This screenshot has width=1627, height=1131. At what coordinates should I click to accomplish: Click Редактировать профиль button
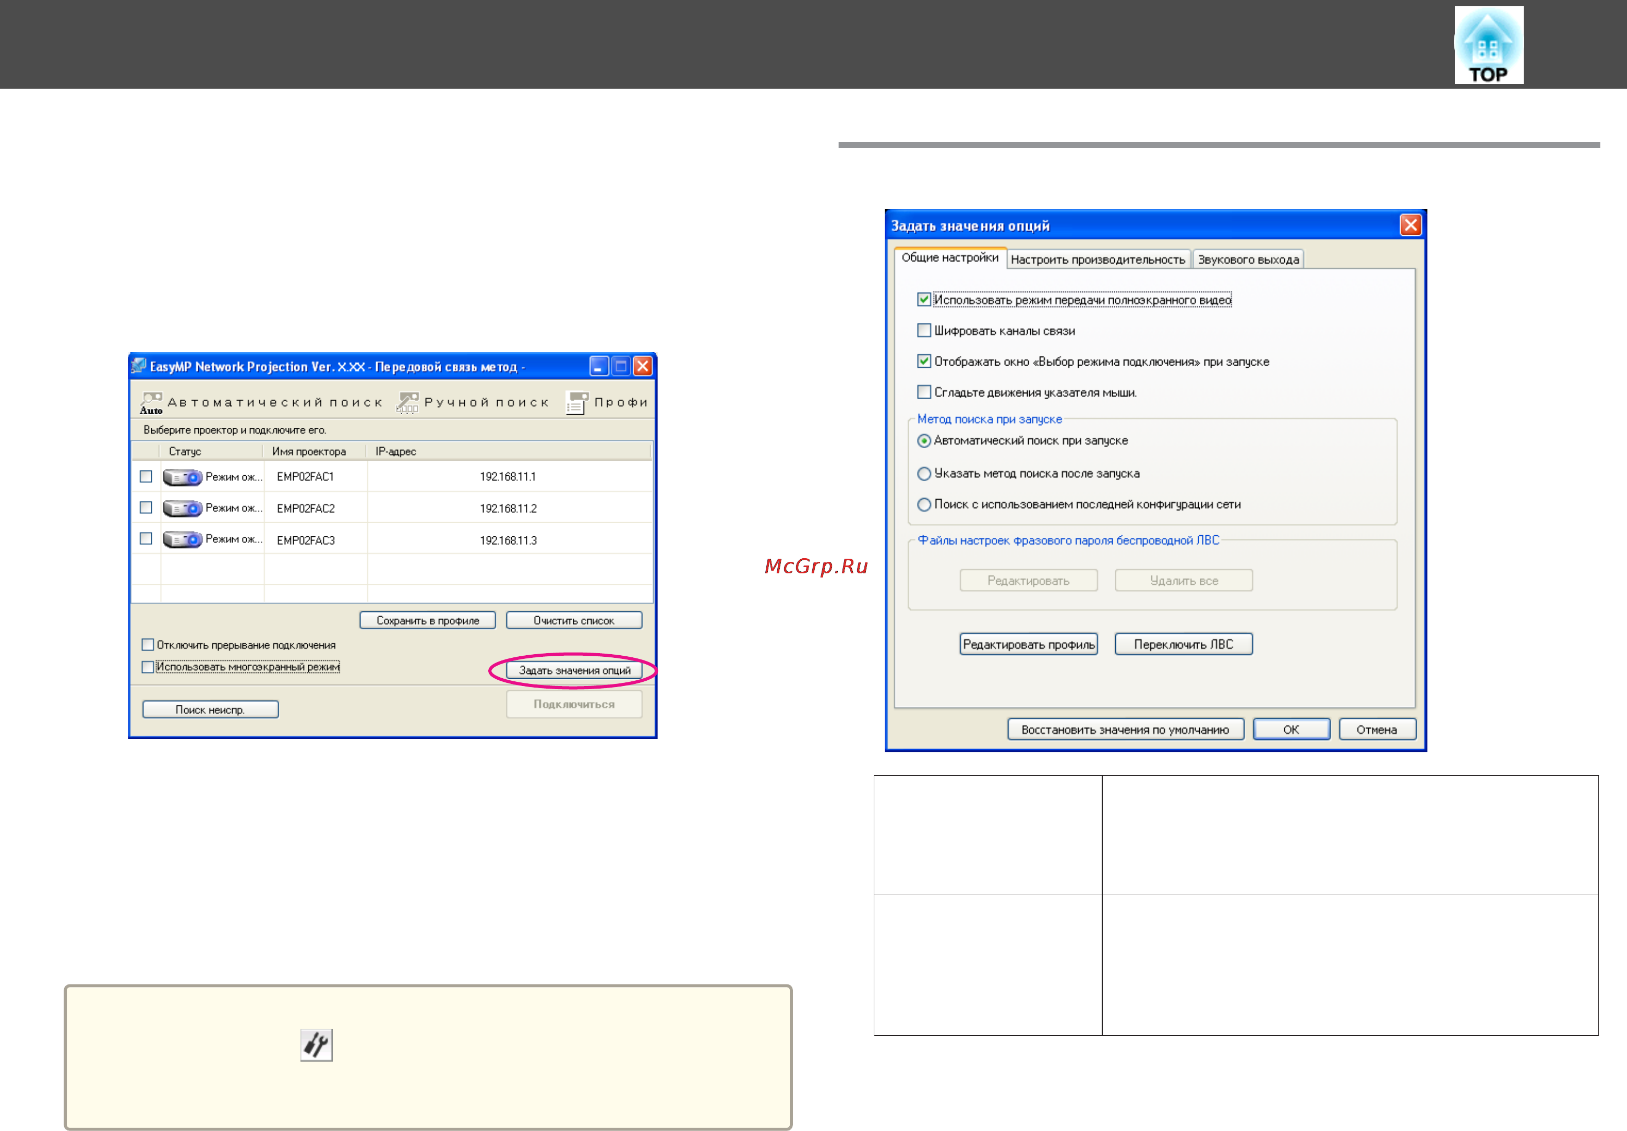tap(1028, 644)
